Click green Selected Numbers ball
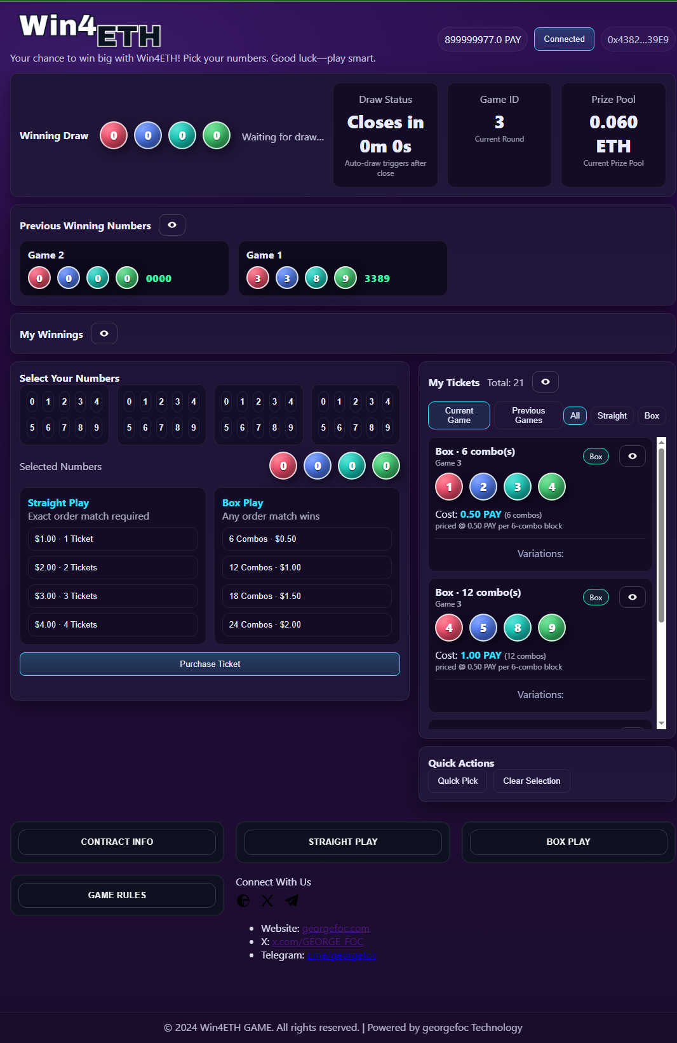The height and width of the screenshot is (1043, 677). 386,466
